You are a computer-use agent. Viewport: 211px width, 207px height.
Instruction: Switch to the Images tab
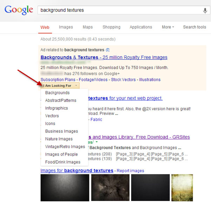point(66,27)
